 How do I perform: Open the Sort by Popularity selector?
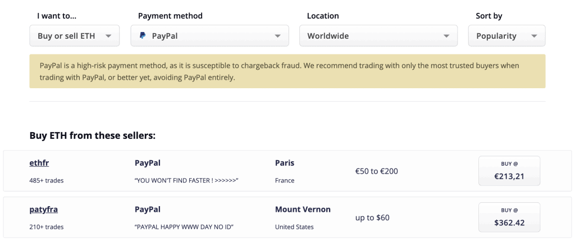pos(507,35)
